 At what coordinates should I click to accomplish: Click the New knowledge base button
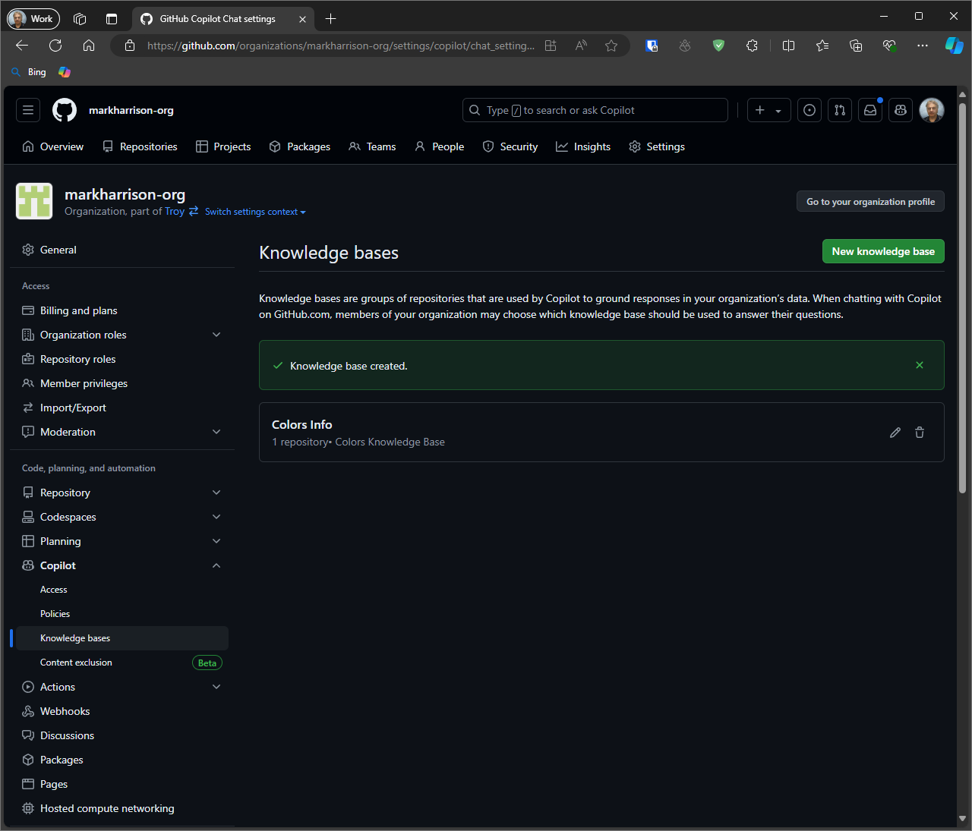pyautogui.click(x=882, y=251)
